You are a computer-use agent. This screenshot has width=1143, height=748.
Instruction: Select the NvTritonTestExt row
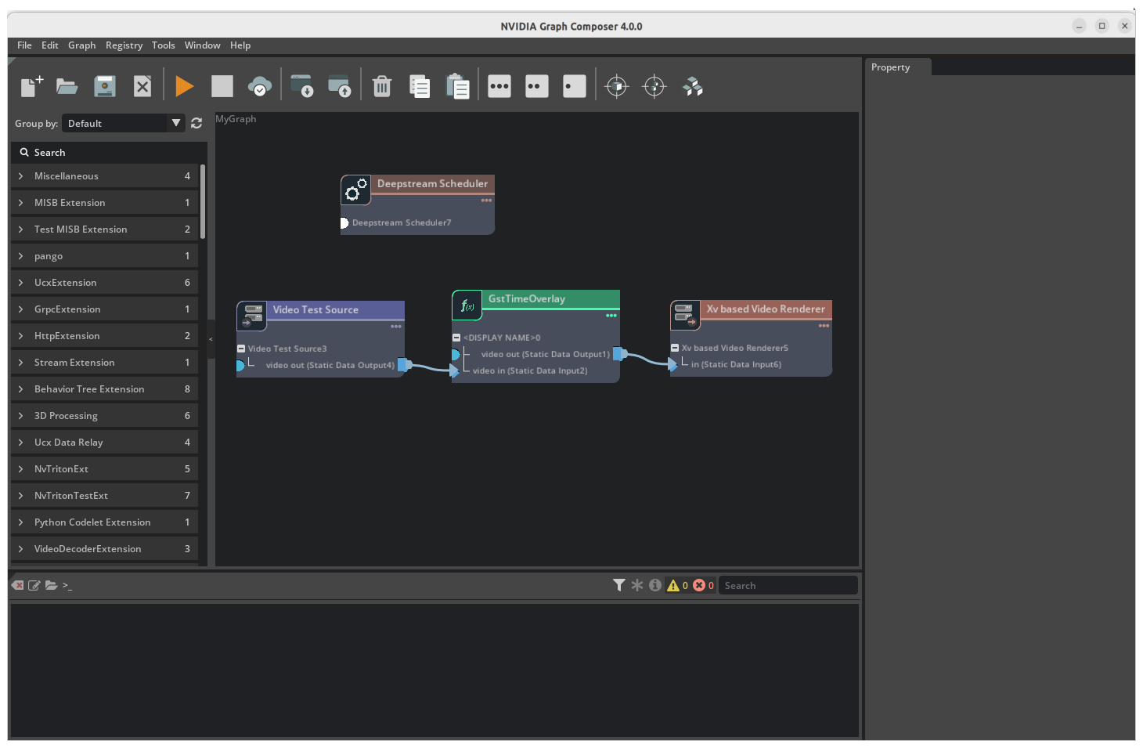tap(105, 496)
